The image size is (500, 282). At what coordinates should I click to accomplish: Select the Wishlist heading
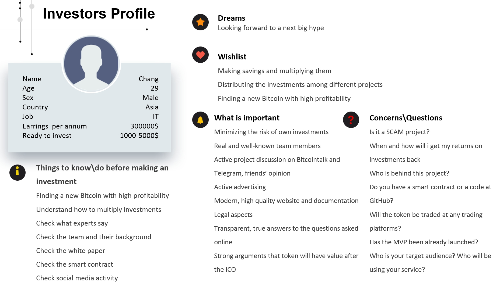pyautogui.click(x=232, y=57)
